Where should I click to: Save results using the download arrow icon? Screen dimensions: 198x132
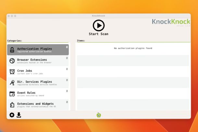pos(19,115)
